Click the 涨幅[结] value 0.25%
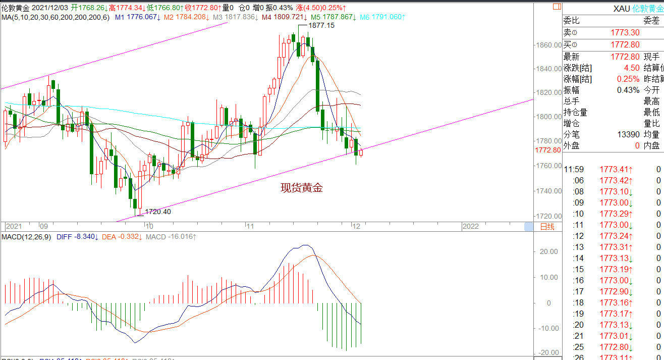The width and height of the screenshot is (664, 360). (x=628, y=79)
